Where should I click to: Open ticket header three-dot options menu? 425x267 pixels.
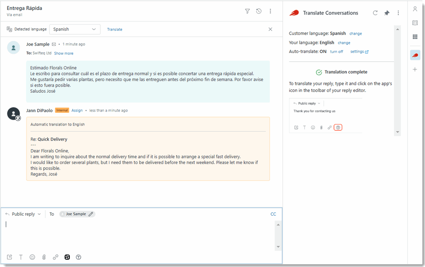tap(270, 11)
